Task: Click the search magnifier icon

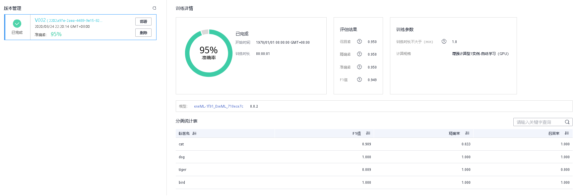Action: click(x=567, y=122)
